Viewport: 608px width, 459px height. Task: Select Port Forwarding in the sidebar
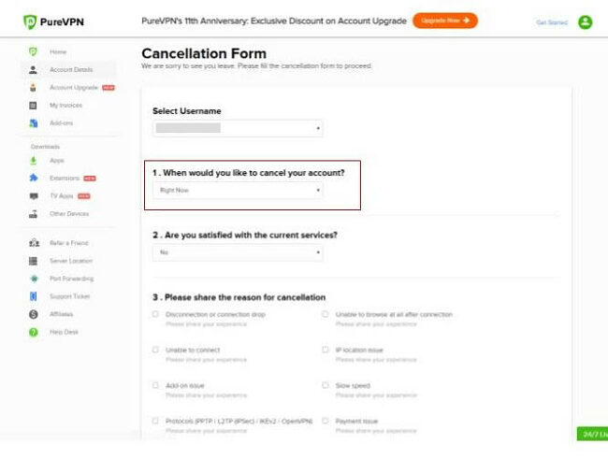(x=70, y=279)
